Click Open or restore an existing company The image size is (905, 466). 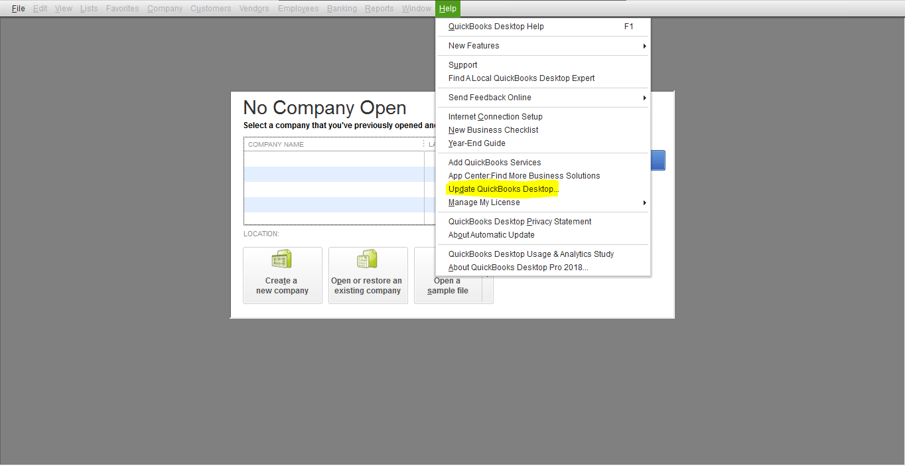368,275
